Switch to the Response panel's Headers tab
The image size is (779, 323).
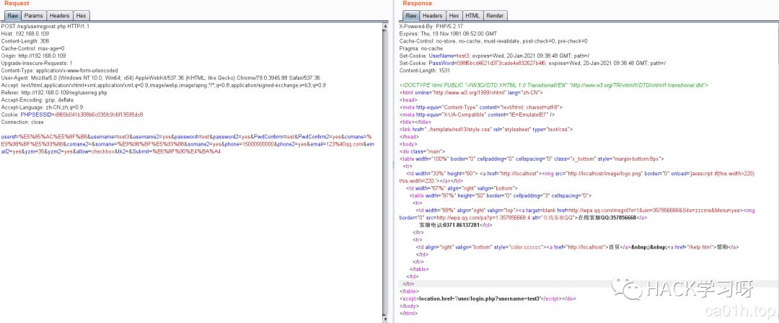432,16
